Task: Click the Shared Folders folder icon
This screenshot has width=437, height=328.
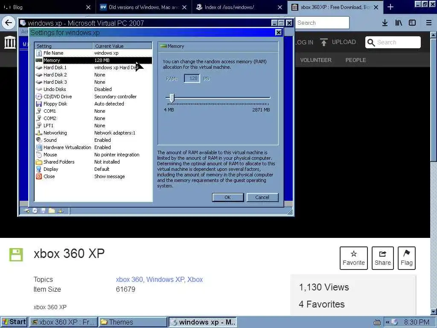Action: pos(39,162)
